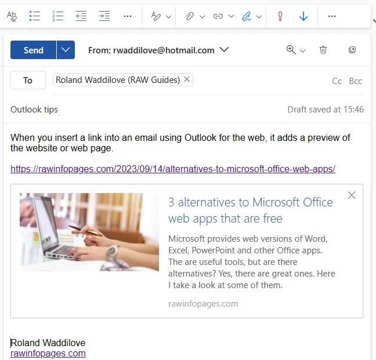The height and width of the screenshot is (360, 376).
Task: Place cursor in the email body paragraph
Action: click(x=180, y=143)
